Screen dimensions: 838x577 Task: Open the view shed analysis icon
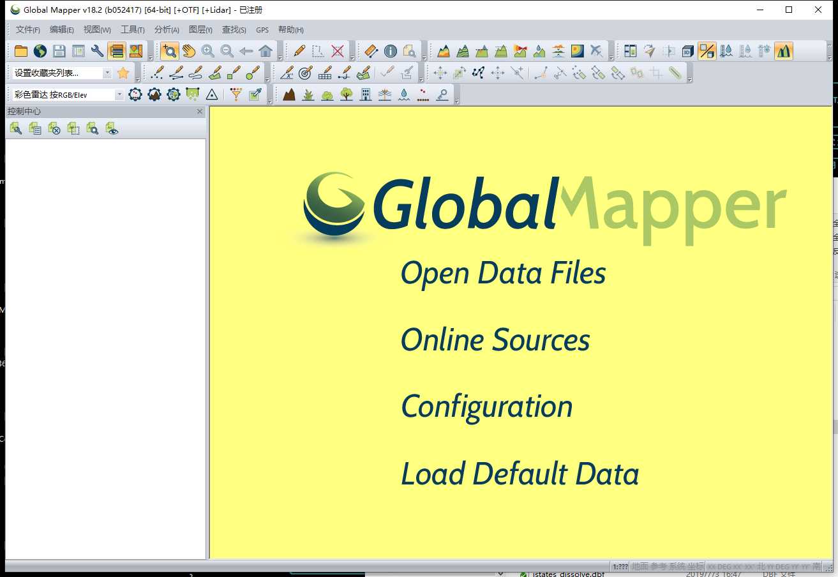tap(520, 51)
